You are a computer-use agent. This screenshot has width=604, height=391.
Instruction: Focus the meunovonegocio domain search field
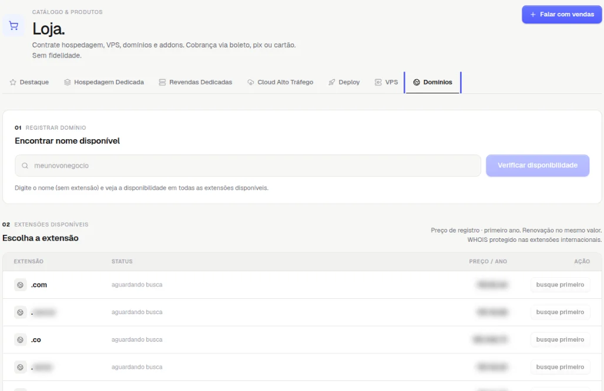click(x=248, y=166)
